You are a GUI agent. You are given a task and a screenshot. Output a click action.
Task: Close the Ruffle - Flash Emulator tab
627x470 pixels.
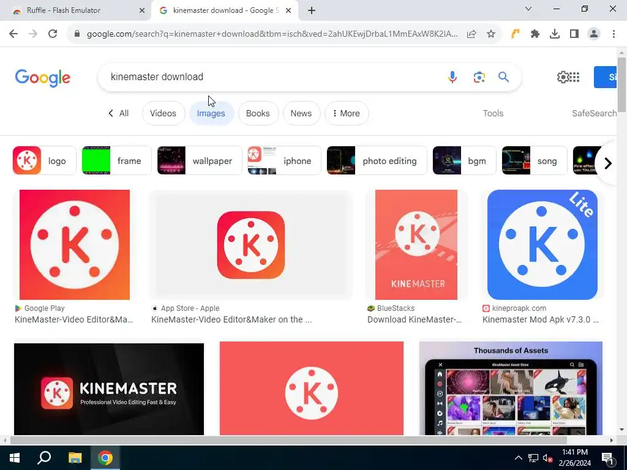pyautogui.click(x=142, y=10)
